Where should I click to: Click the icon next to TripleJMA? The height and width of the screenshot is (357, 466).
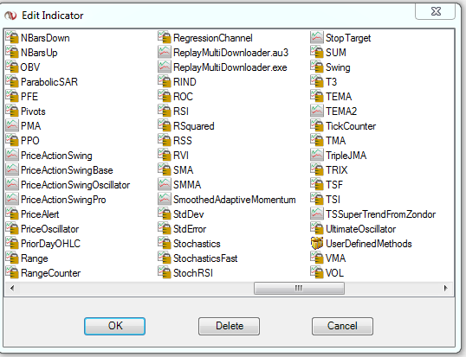click(x=317, y=155)
